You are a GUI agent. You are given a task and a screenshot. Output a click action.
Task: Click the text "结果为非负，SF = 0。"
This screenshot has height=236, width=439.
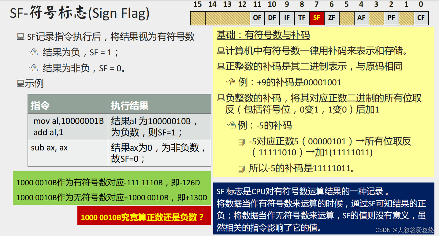(84, 68)
